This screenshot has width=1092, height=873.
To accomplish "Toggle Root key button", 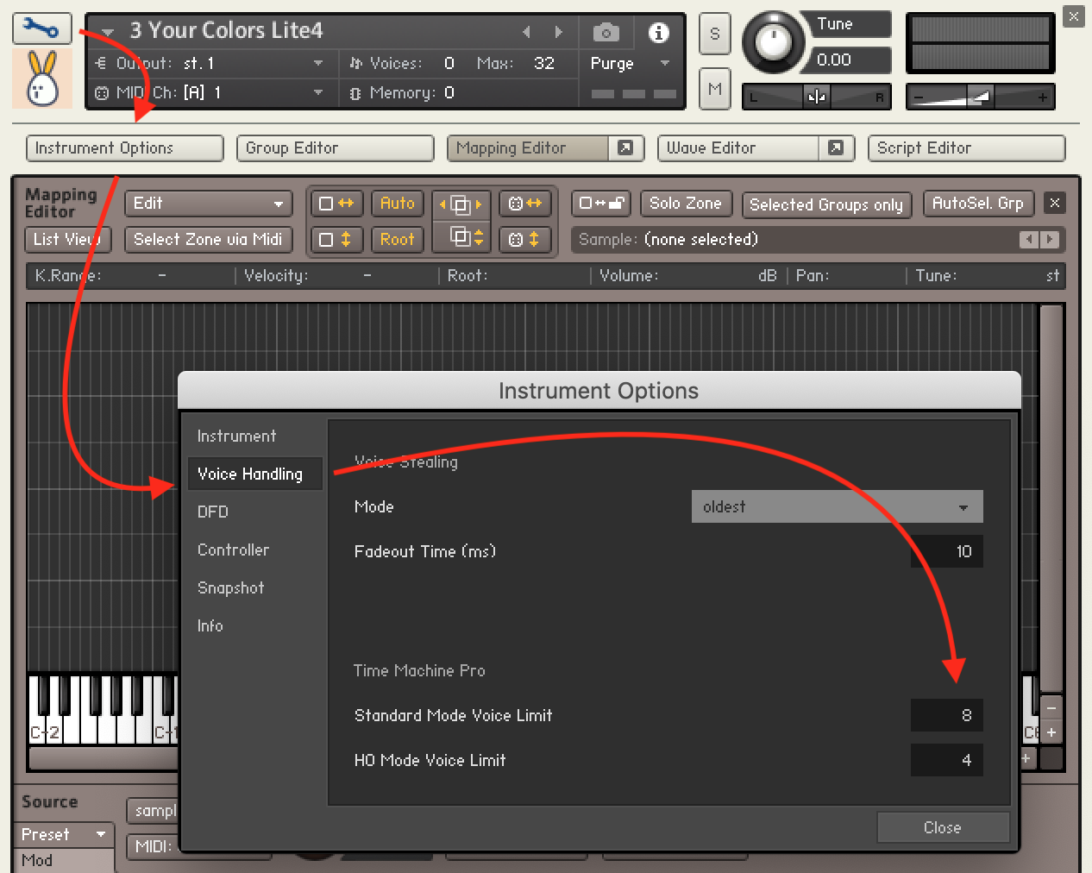I will [398, 240].
